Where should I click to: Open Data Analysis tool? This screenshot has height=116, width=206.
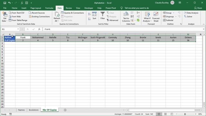point(191,13)
